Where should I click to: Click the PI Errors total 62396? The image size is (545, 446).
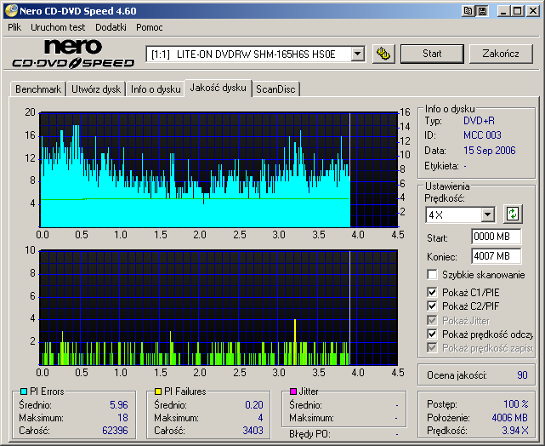tap(115, 431)
